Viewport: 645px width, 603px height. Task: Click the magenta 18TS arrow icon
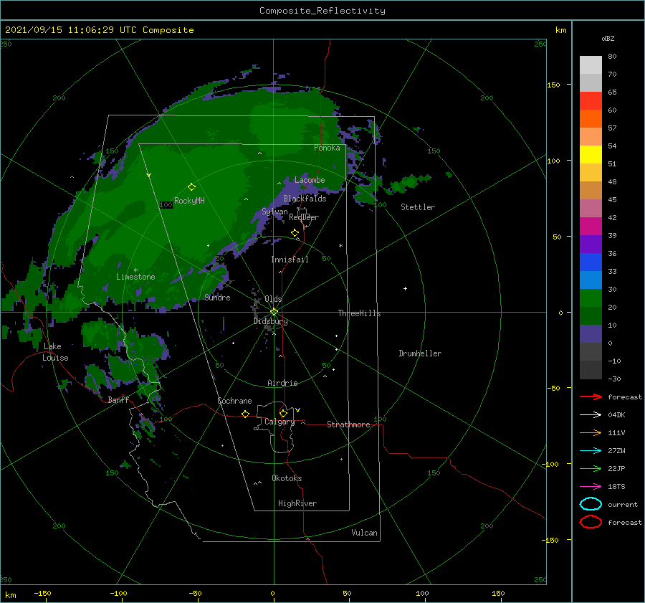point(591,487)
